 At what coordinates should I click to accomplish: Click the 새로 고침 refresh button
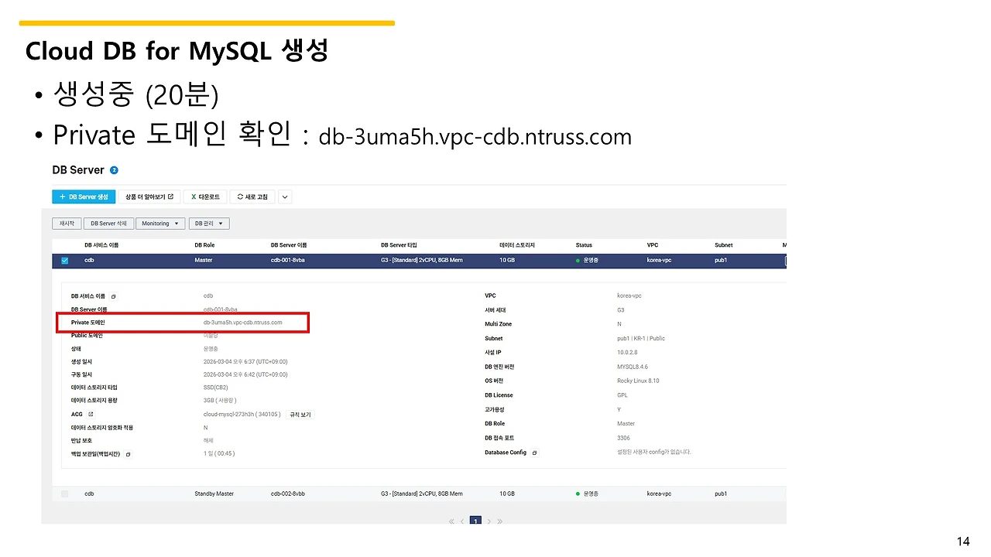pos(252,197)
